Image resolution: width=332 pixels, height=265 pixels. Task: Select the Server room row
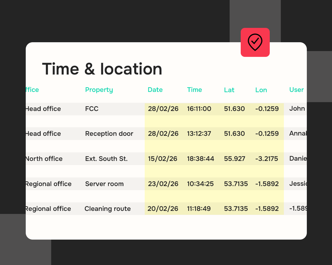[x=104, y=184]
